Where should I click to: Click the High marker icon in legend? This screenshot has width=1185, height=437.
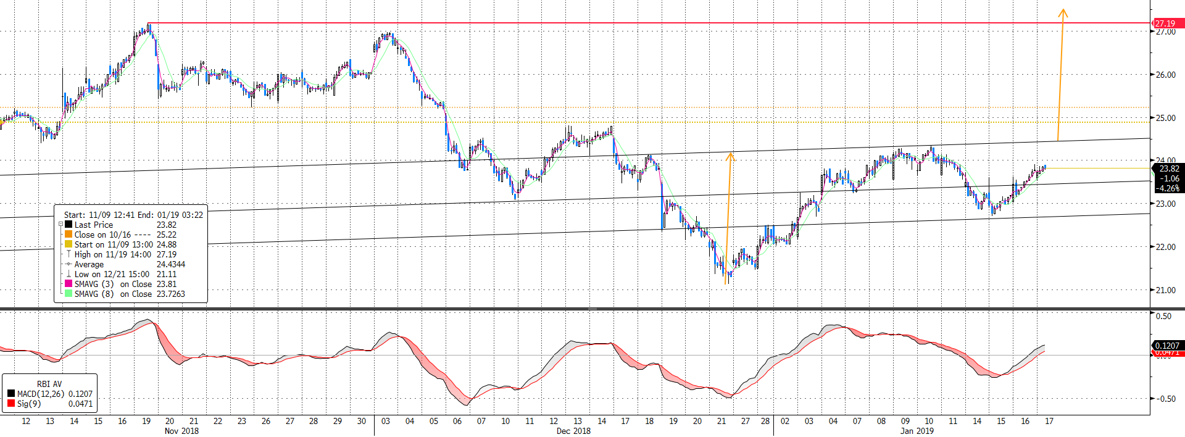(x=69, y=254)
